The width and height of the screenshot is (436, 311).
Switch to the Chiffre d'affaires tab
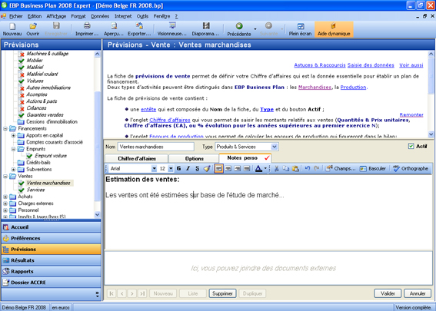coord(137,158)
